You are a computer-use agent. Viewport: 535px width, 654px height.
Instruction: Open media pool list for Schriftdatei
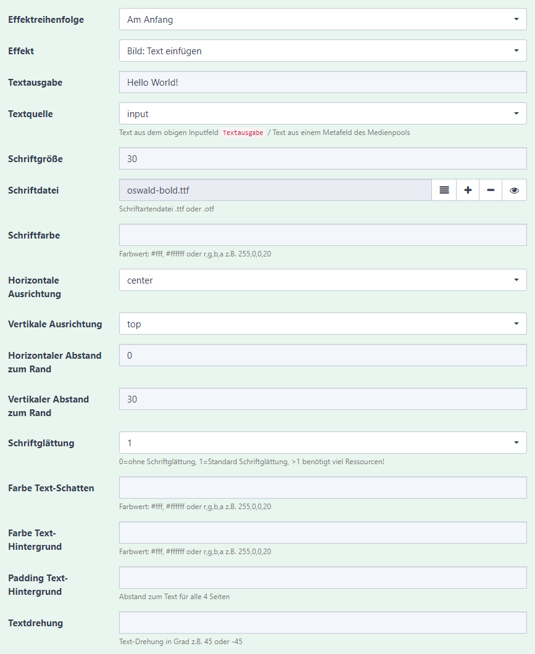coord(444,190)
